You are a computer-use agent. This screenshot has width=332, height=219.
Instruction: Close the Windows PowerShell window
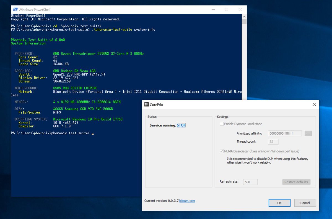coord(240,10)
